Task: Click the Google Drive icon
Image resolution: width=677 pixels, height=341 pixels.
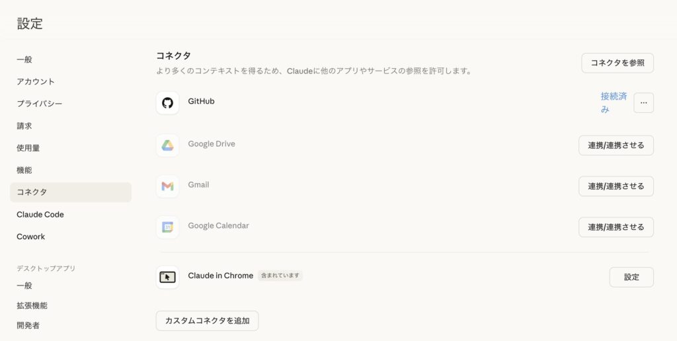Action: [167, 145]
